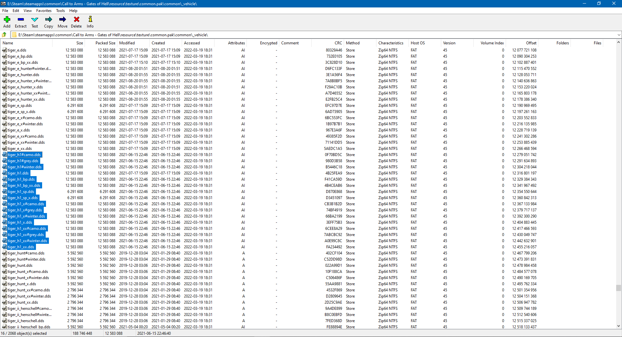Image resolution: width=622 pixels, height=337 pixels.
Task: Click status bar total size 188 746 448
Action: click(x=82, y=333)
